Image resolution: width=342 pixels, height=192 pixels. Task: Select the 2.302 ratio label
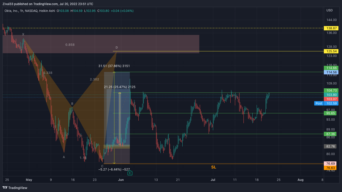[94, 79]
